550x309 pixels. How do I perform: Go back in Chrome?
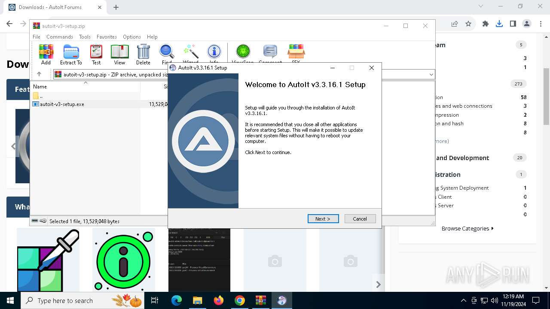click(9, 24)
